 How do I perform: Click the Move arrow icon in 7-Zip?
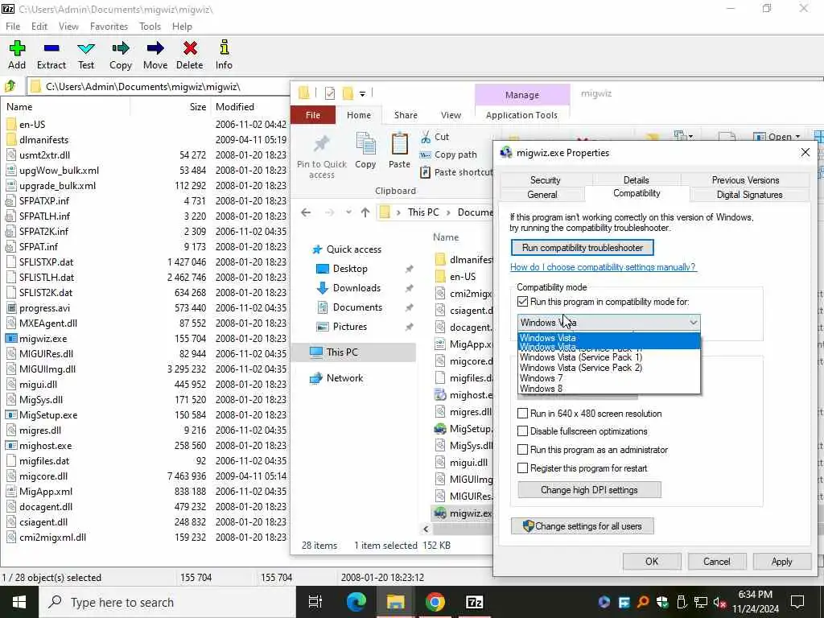click(x=155, y=48)
